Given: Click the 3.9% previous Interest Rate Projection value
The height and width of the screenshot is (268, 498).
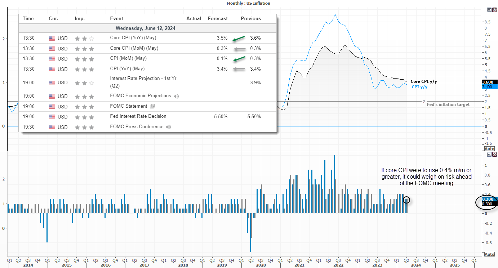Looking at the screenshot, I should click(255, 83).
